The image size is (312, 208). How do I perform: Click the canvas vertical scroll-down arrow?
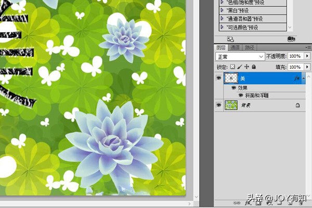pyautogui.click(x=196, y=197)
